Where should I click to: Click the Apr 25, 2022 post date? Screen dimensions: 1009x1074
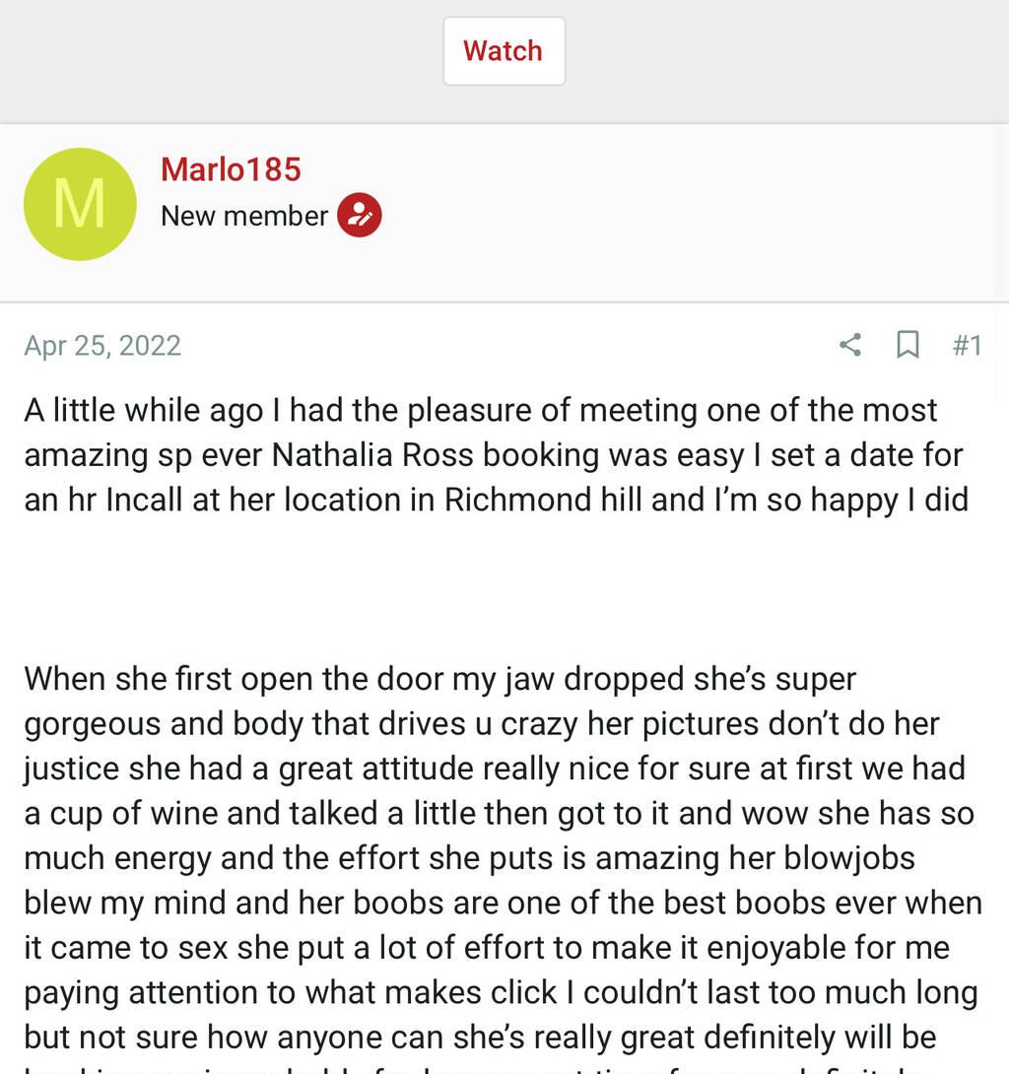point(102,346)
